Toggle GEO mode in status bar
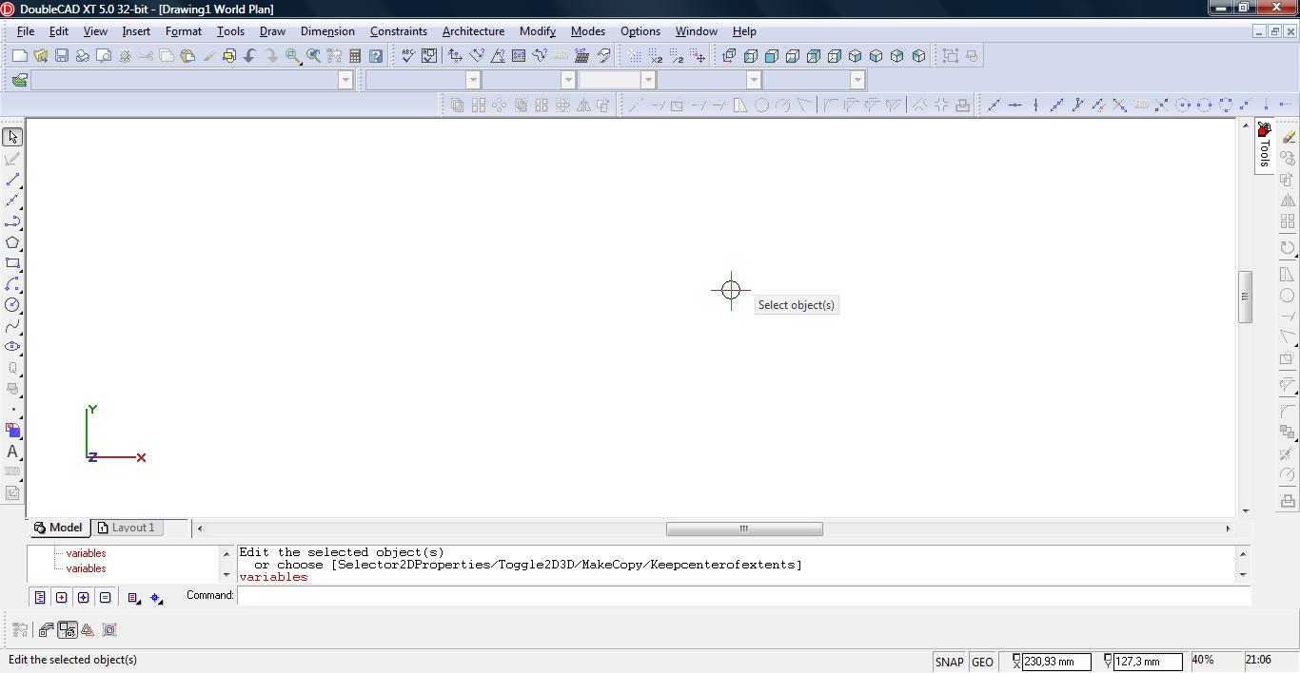This screenshot has width=1300, height=673. tap(982, 662)
